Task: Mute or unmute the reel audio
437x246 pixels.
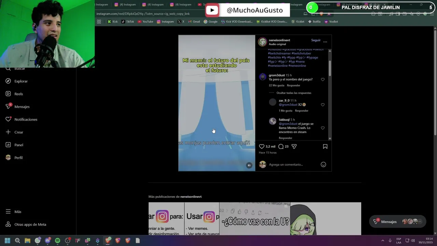Action: pos(249,165)
